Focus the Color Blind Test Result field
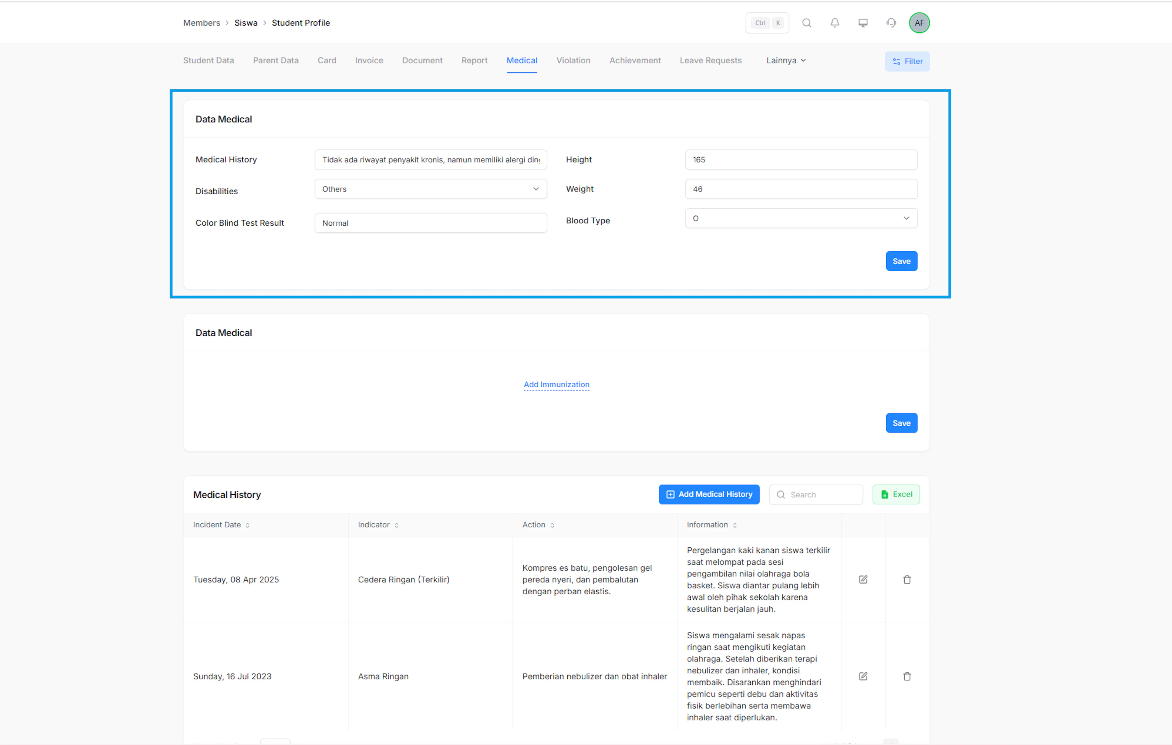Viewport: 1172px width, 745px height. click(431, 223)
